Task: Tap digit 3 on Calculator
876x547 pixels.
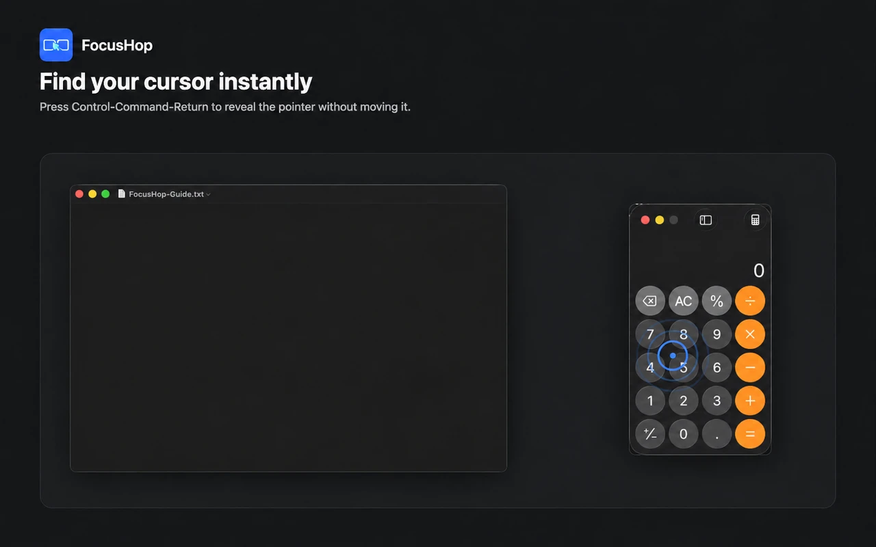Action: tap(717, 401)
